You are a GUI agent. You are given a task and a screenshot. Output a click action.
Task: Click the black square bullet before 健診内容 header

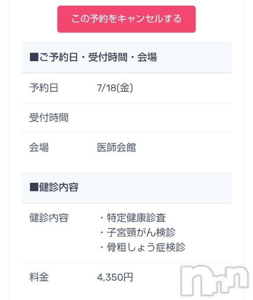(34, 187)
